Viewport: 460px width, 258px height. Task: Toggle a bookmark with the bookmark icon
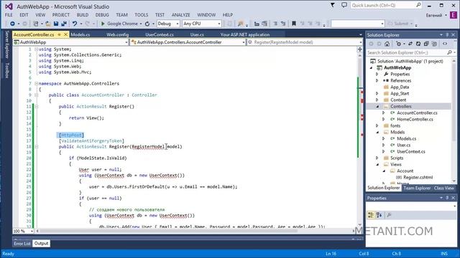(294, 24)
